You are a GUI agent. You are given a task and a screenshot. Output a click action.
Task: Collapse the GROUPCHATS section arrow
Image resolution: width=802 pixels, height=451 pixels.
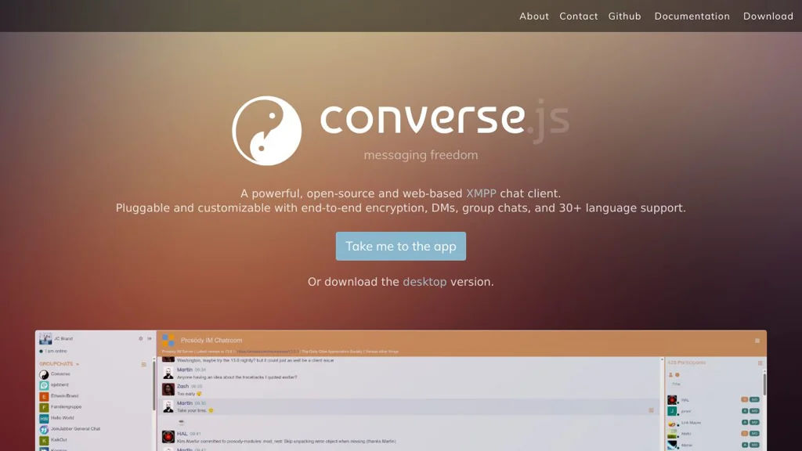pyautogui.click(x=78, y=364)
